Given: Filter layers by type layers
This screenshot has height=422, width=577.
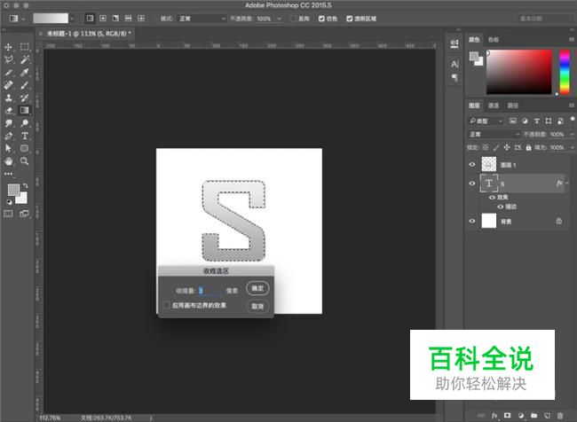Looking at the screenshot, I should [536, 121].
